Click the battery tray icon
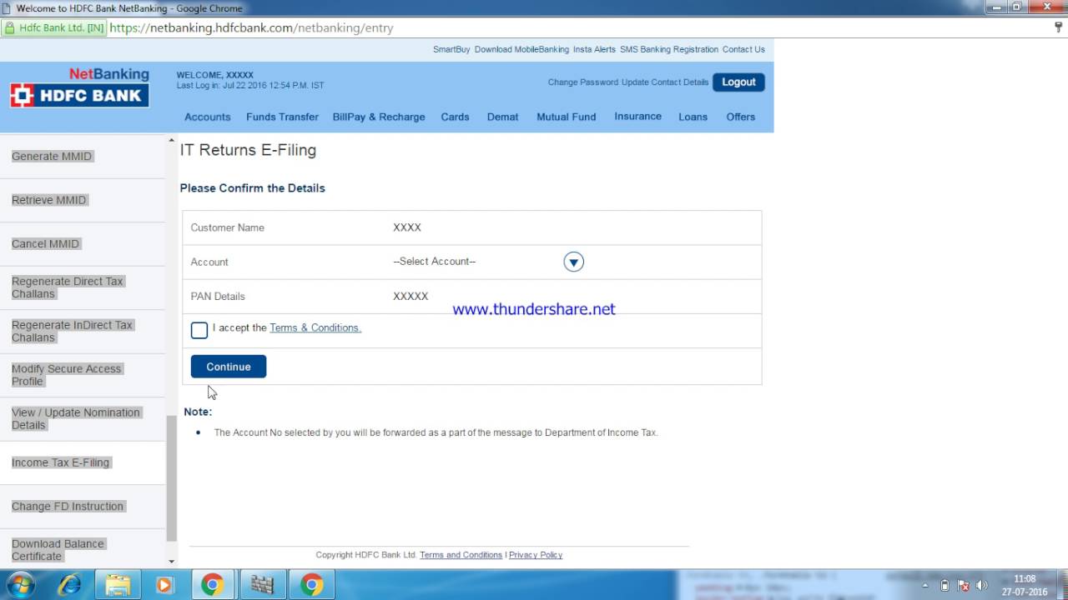Screen dimensions: 1068x600 point(945,585)
